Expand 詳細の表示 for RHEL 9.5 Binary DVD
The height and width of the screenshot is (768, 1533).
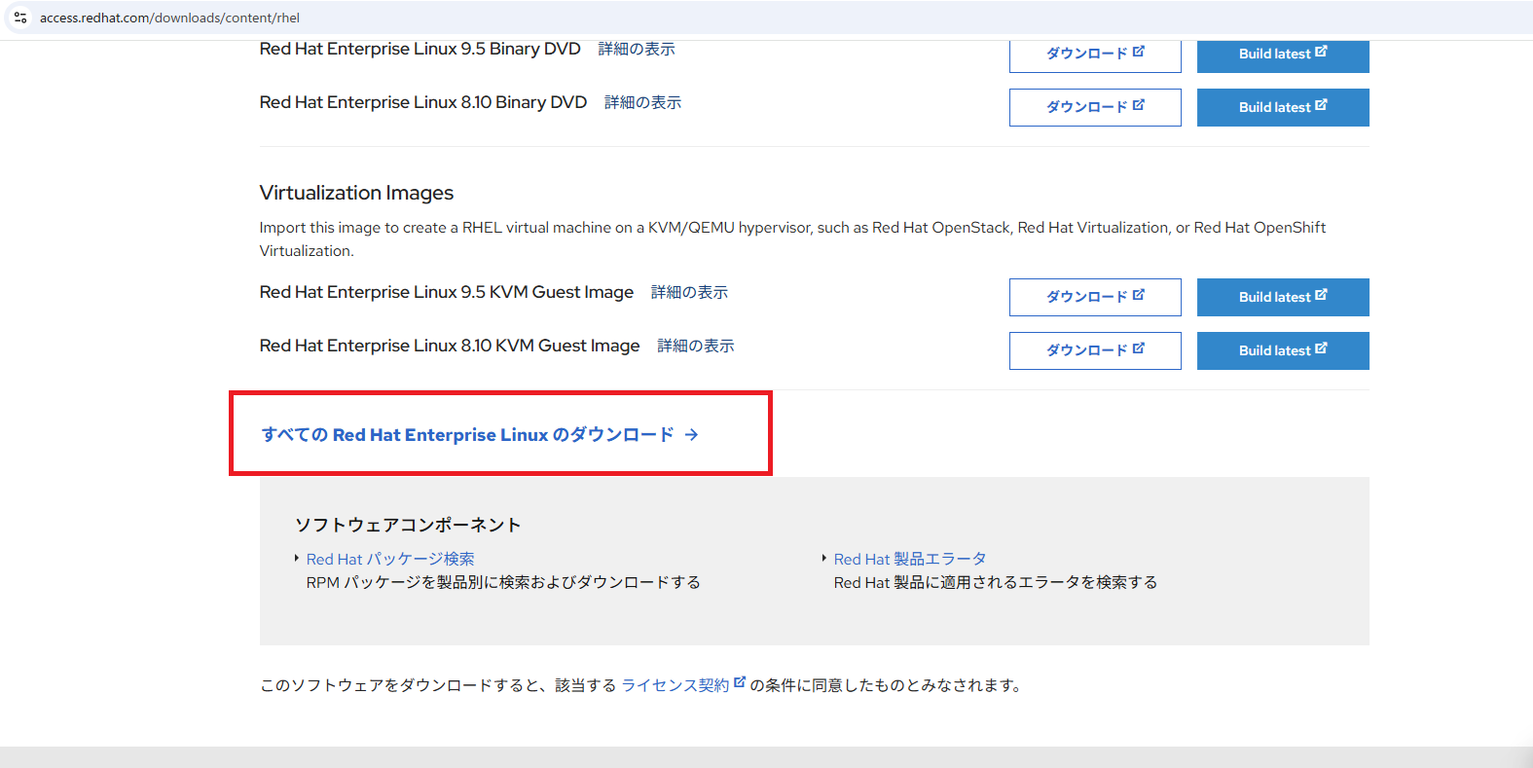click(x=636, y=49)
